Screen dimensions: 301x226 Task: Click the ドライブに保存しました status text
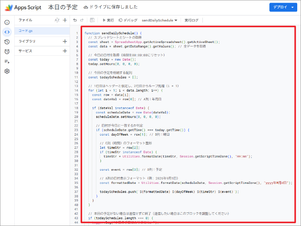114,7
